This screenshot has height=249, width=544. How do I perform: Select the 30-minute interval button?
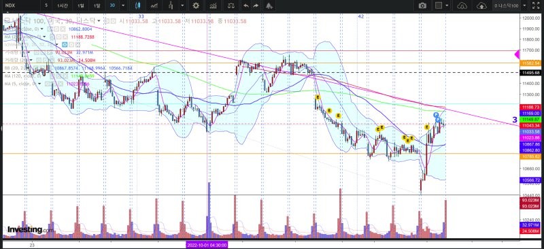pos(112,5)
